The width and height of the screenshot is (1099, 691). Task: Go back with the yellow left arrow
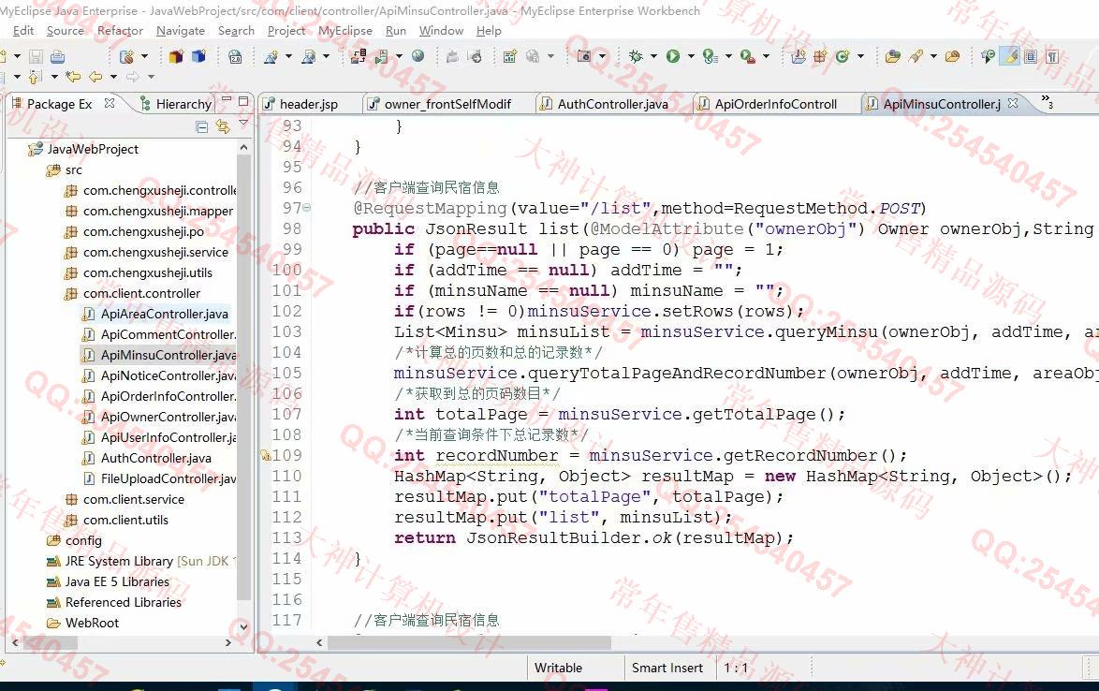click(x=95, y=77)
